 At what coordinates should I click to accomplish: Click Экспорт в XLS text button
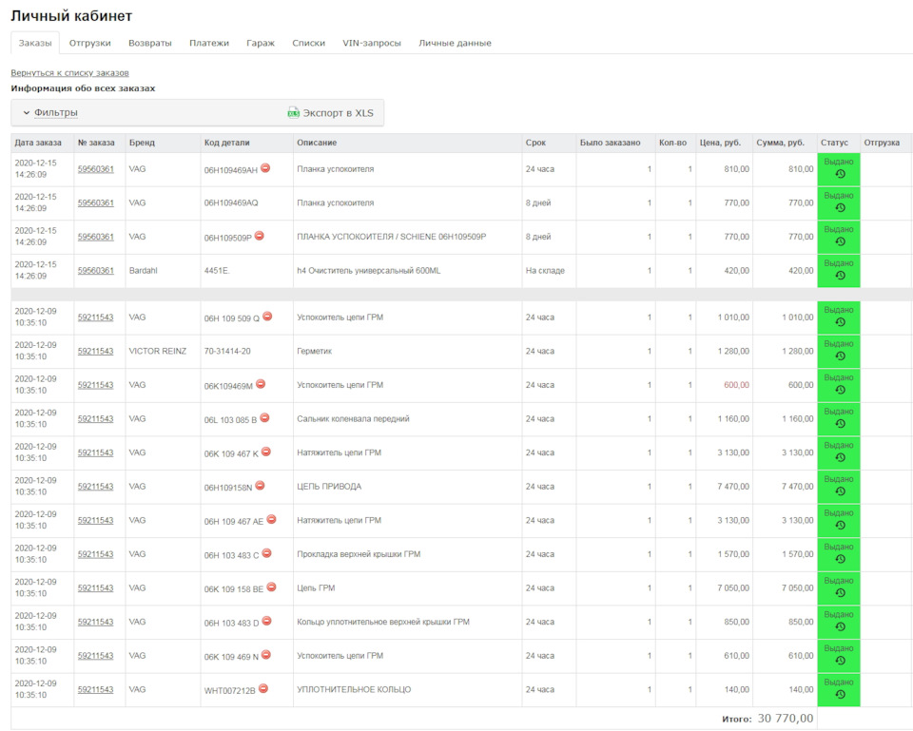pos(338,113)
